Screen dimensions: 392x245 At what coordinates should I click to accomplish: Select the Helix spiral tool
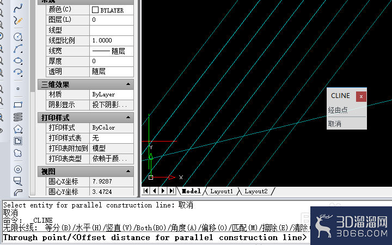[18, 117]
